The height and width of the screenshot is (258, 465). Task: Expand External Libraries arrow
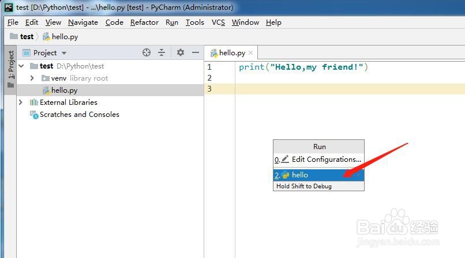(20, 103)
